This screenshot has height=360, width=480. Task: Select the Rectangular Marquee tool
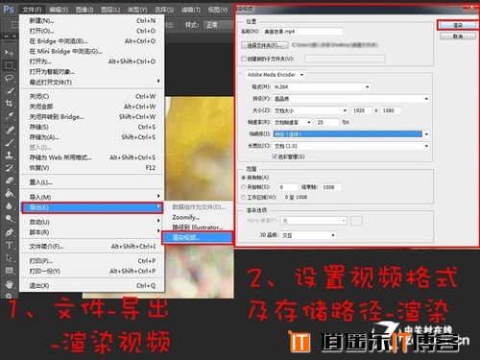(x=9, y=65)
